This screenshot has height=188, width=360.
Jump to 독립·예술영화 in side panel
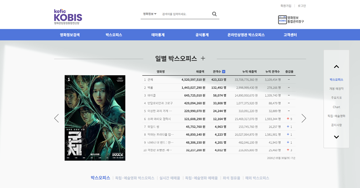336,116
